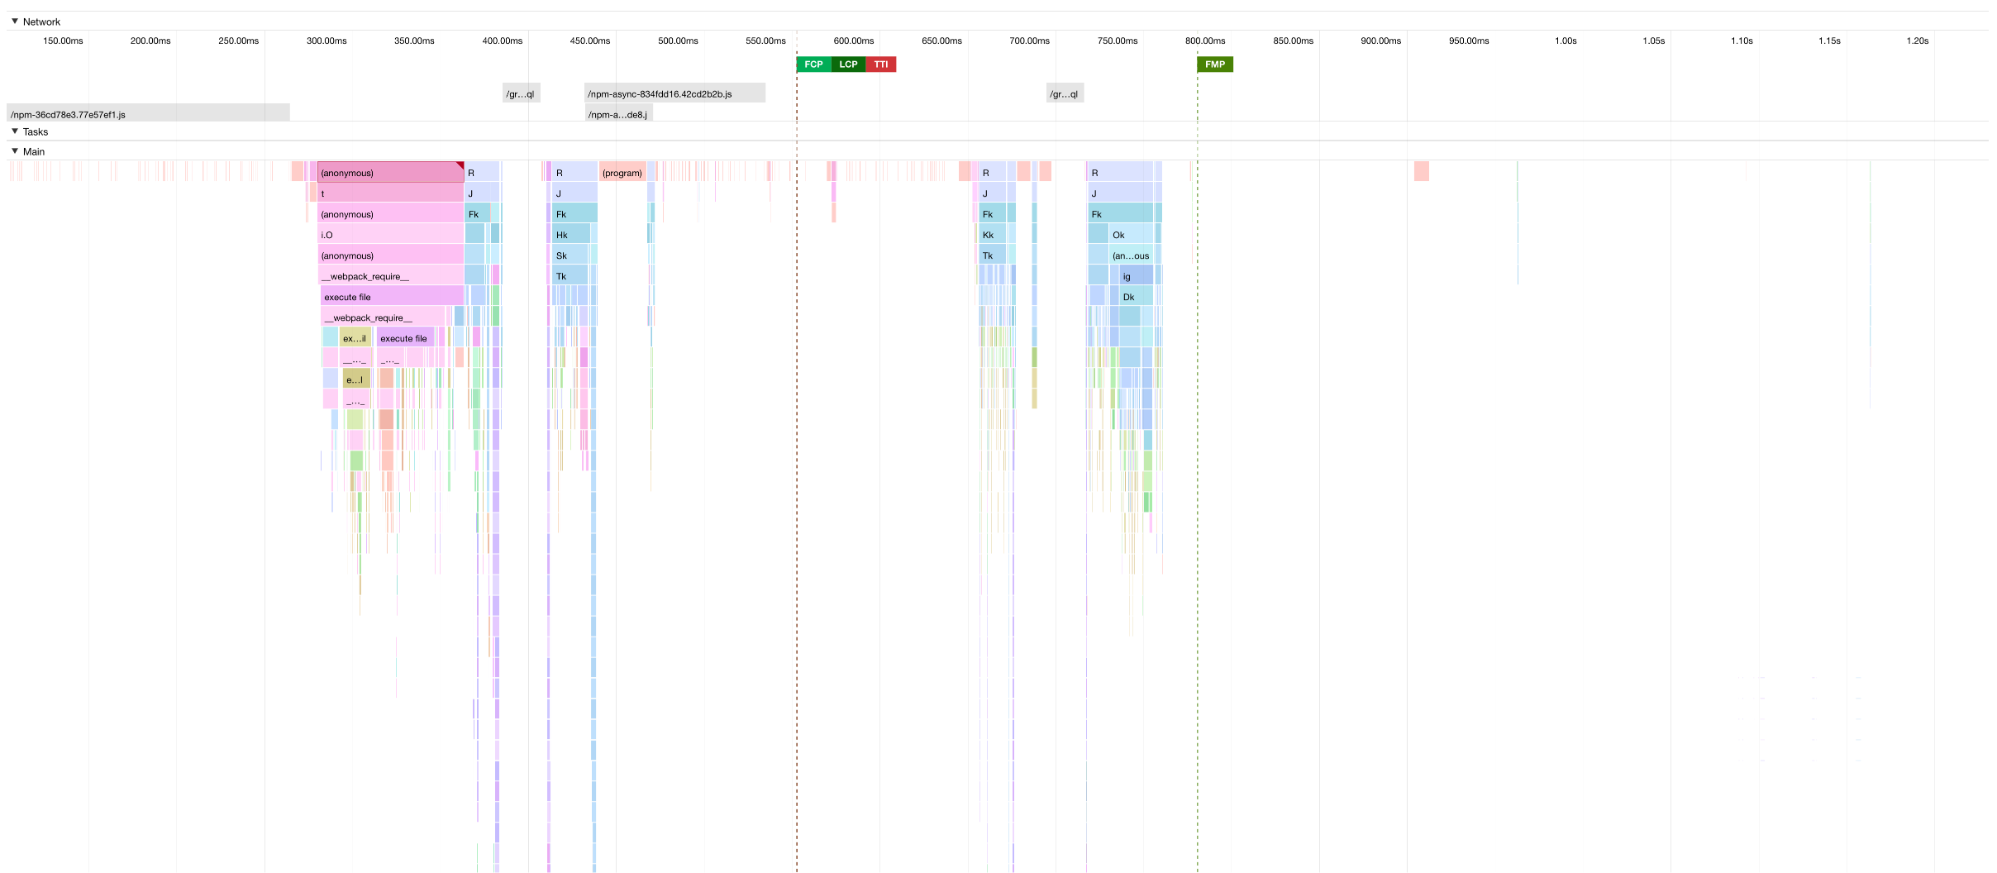Select the __webpack_require__ frame below wide execute file
The height and width of the screenshot is (873, 1997).
click(x=383, y=317)
